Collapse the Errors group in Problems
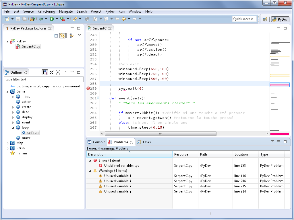294x220 pixels. tap(90, 160)
